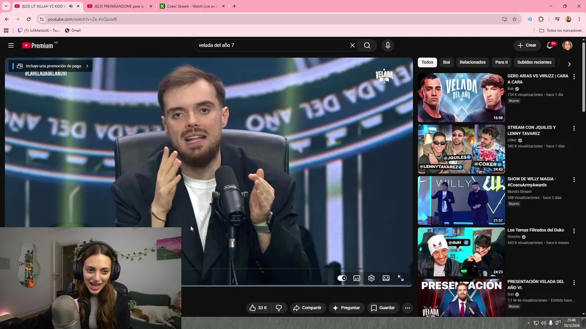Open options for SHOW DE WILLY MAGIA
Image resolution: width=586 pixels, height=329 pixels.
pos(574,180)
